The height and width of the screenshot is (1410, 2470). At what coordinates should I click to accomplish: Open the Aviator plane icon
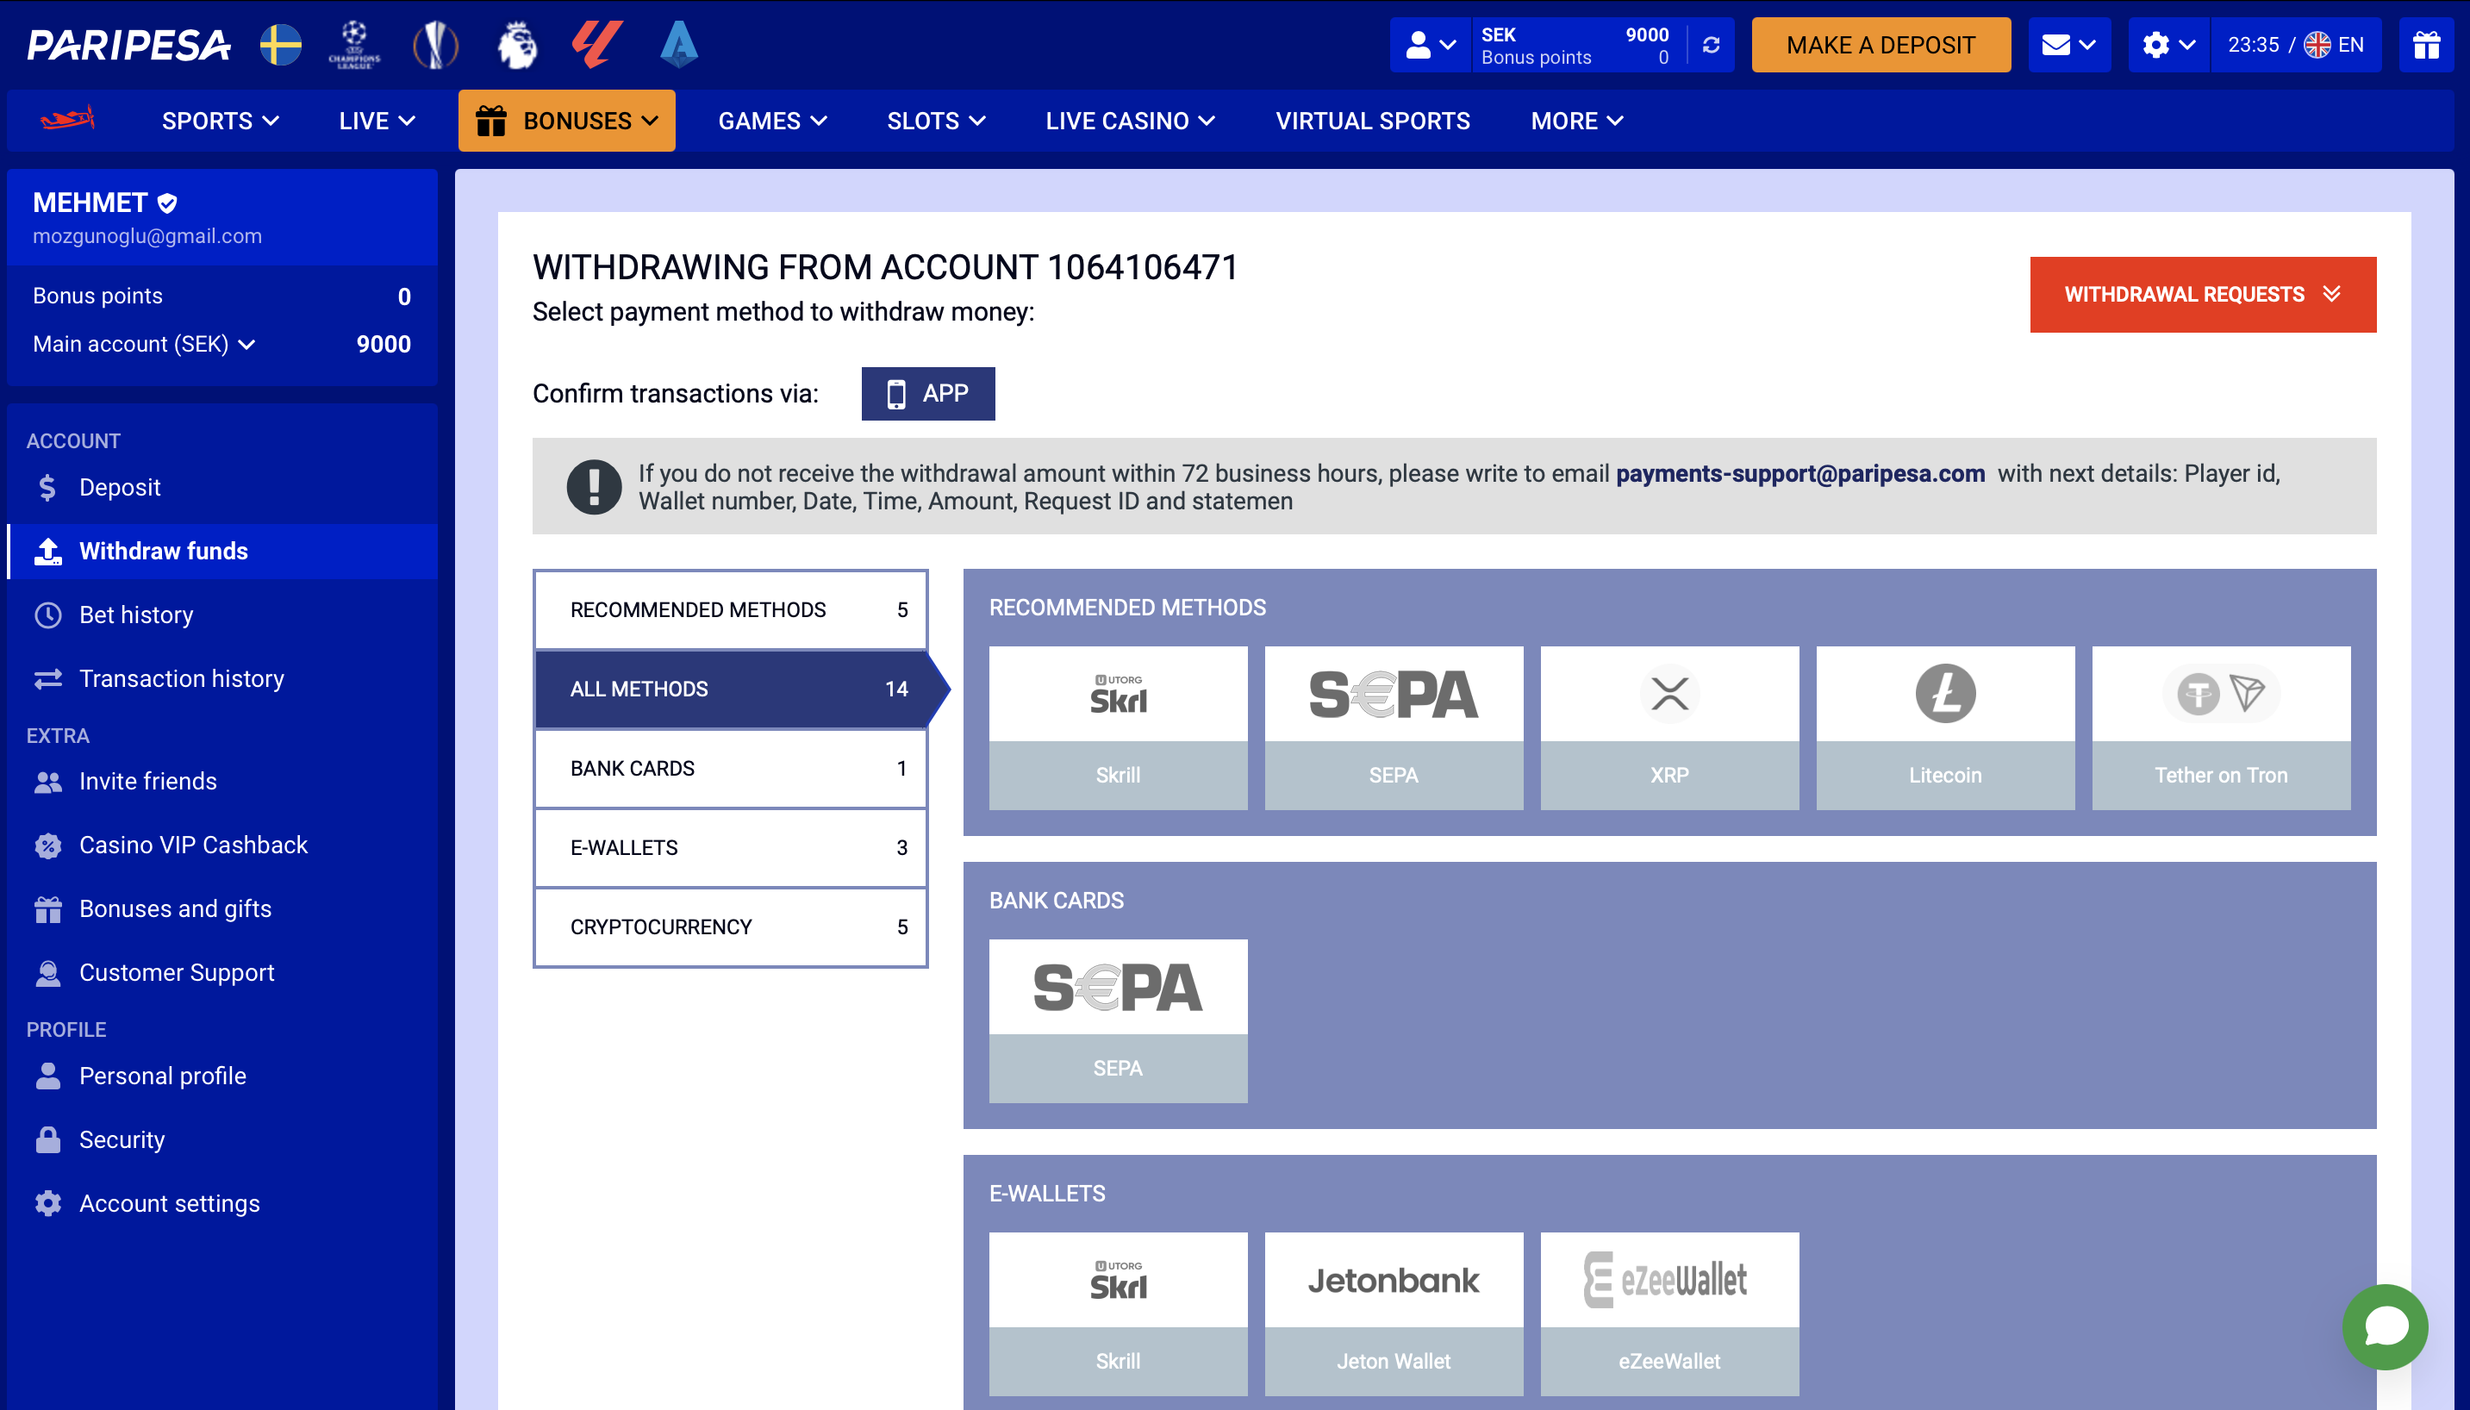click(67, 120)
